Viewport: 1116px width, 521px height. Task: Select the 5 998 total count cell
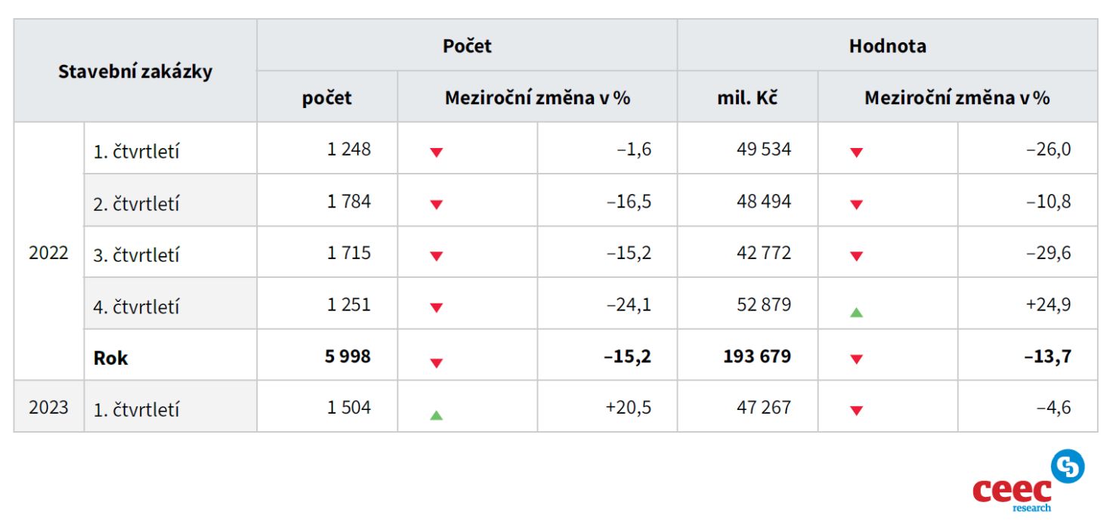[x=348, y=356]
